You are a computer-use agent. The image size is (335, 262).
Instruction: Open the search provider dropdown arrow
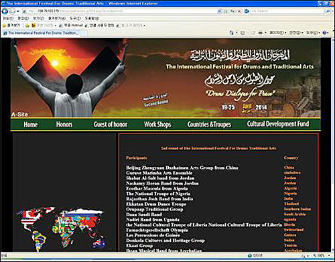point(332,11)
